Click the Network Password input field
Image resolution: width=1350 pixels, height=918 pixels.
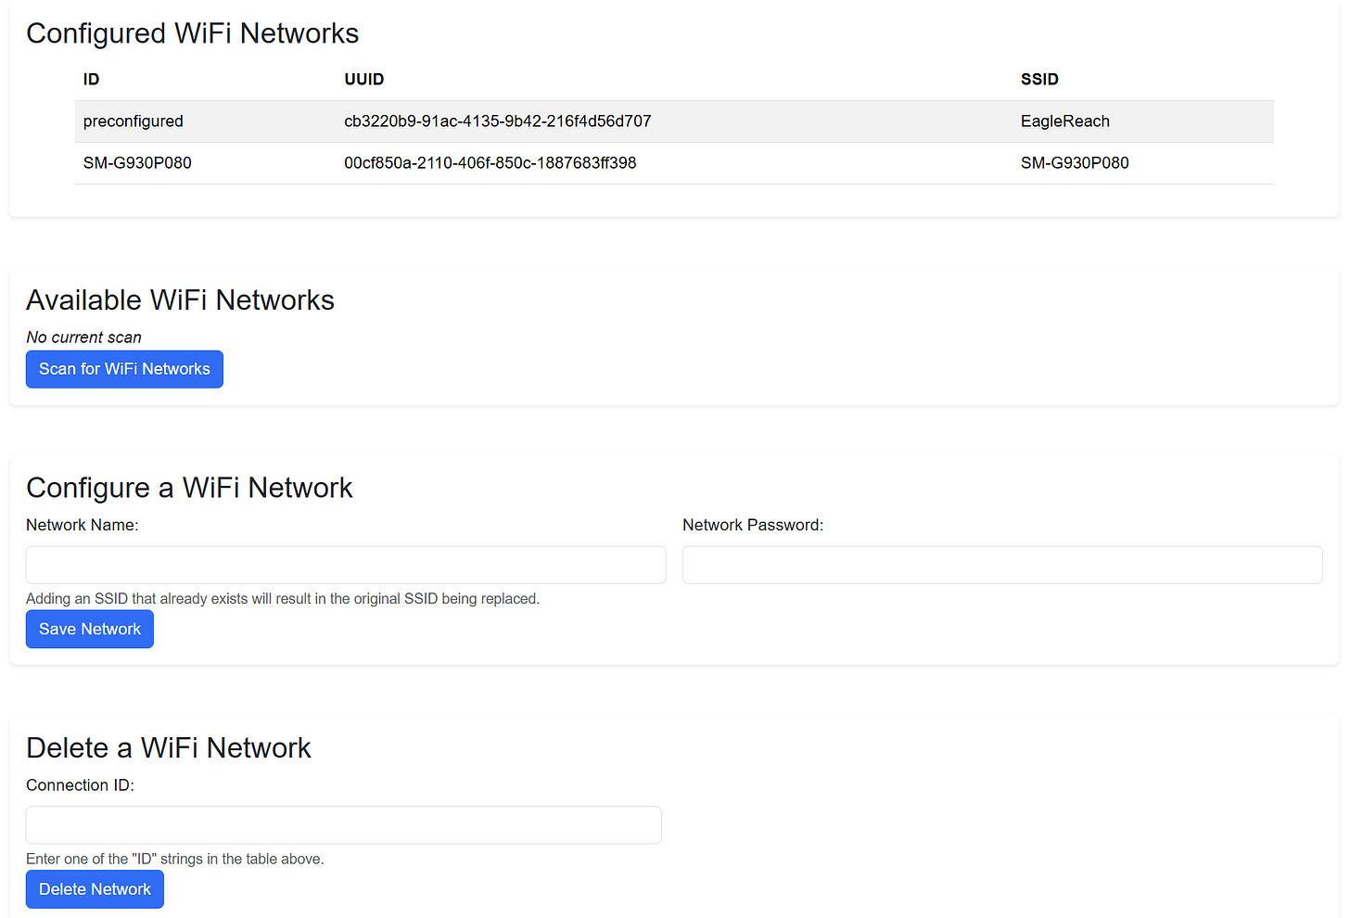pyautogui.click(x=1001, y=565)
